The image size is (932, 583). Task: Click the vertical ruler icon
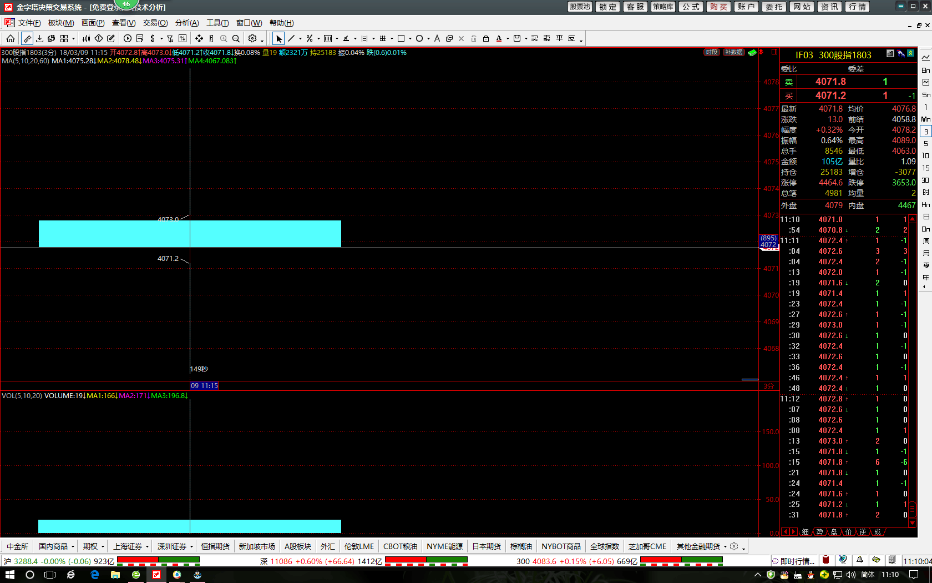point(211,38)
